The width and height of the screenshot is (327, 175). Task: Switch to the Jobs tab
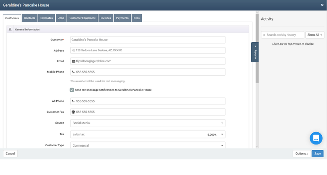[61, 18]
